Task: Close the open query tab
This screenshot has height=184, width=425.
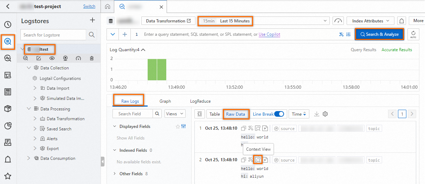Action: click(161, 7)
